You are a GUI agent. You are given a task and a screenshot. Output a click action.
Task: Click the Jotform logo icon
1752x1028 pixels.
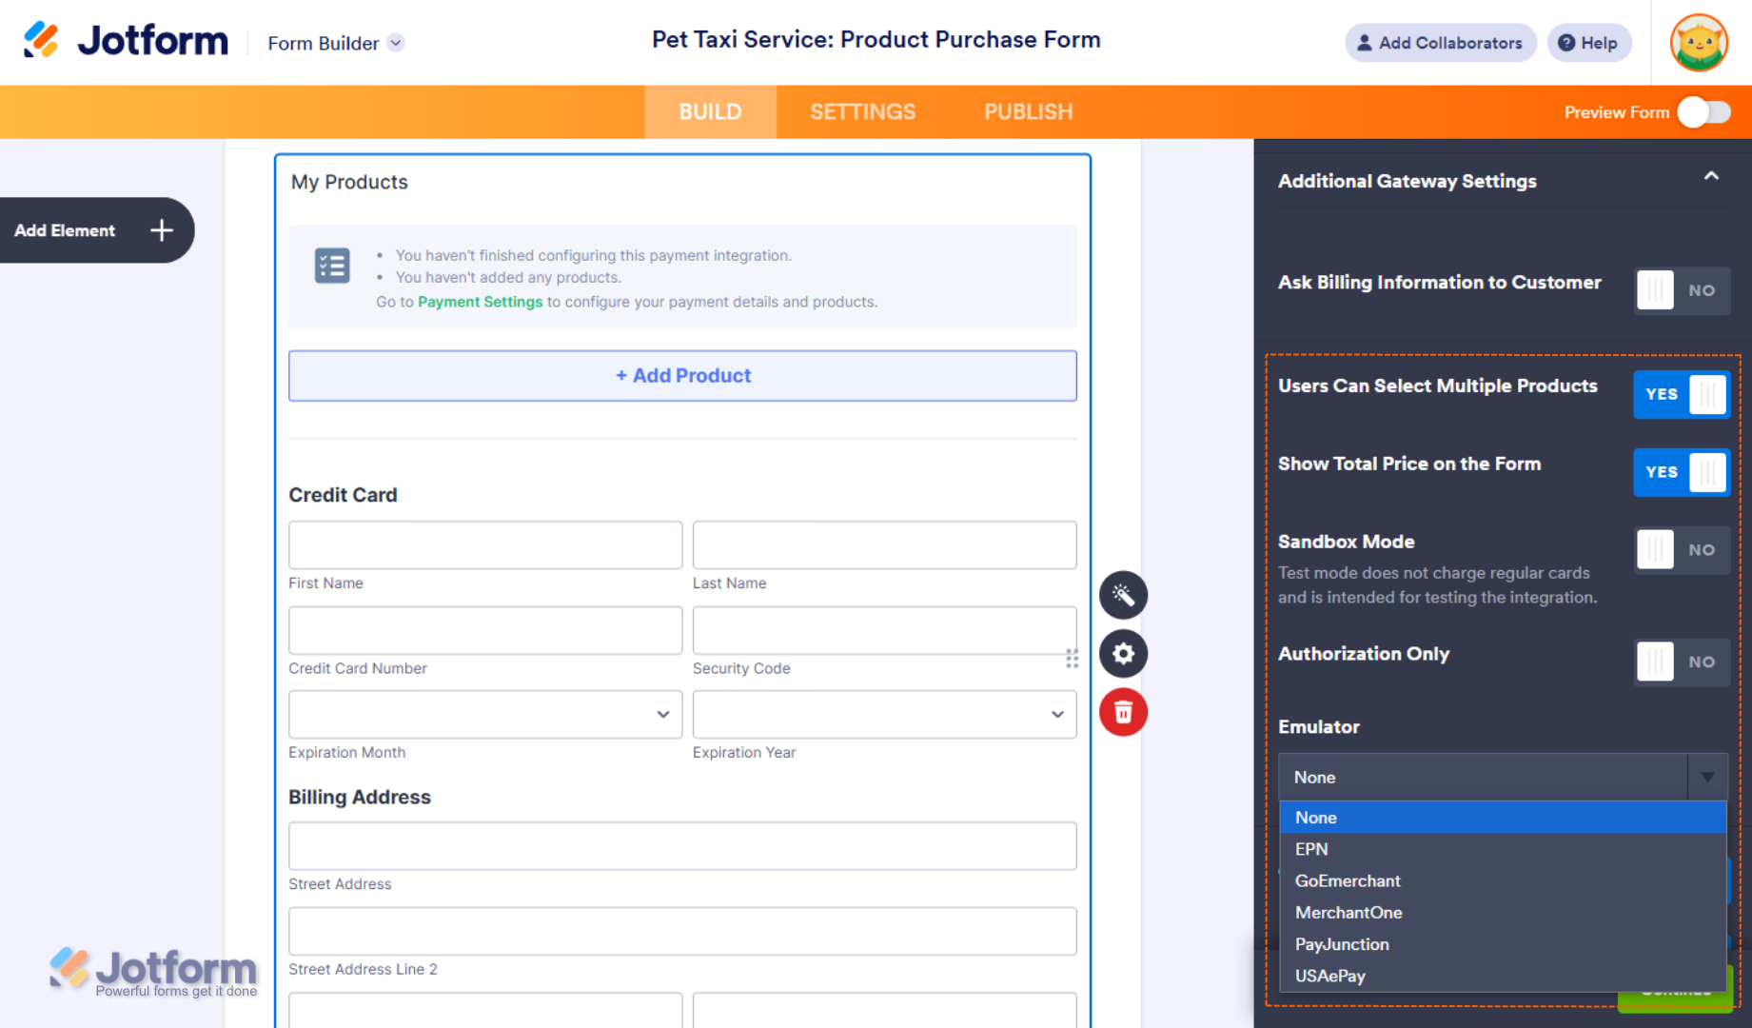(x=41, y=40)
